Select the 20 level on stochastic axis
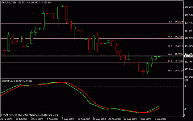Image resolution: width=193 pixels, height=121 pixels. 185,109
